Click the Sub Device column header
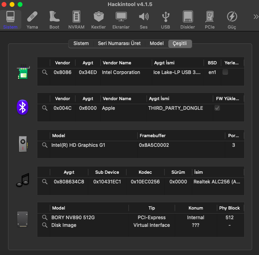The width and height of the screenshot is (259, 255). 107,172
